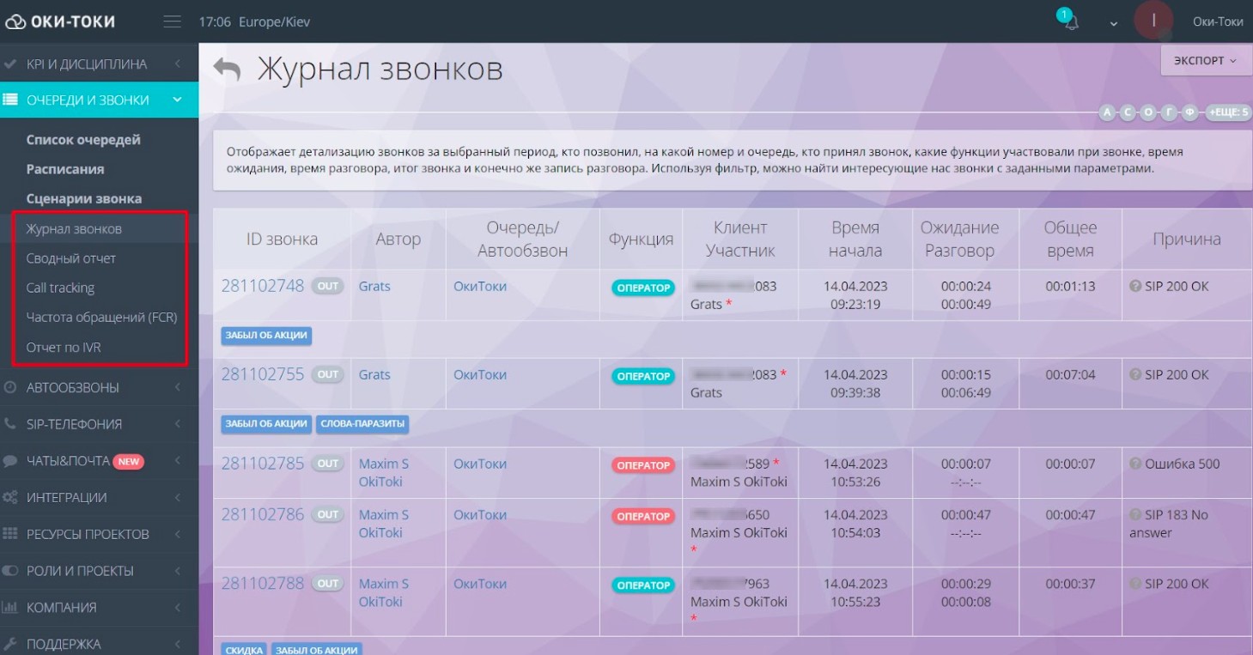Click Maxim S OkiToki author of call 281102786
The height and width of the screenshot is (655, 1253).
click(383, 524)
